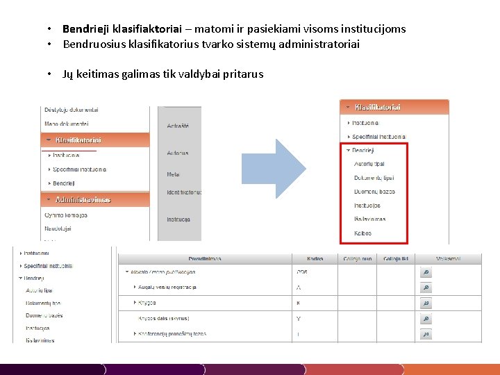Click the view icon in the Knygos row
Viewport: 500px width, 375px height.
(x=426, y=303)
